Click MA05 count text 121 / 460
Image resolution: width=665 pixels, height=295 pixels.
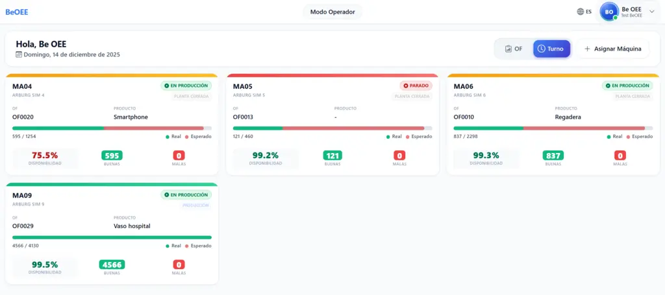pos(244,136)
